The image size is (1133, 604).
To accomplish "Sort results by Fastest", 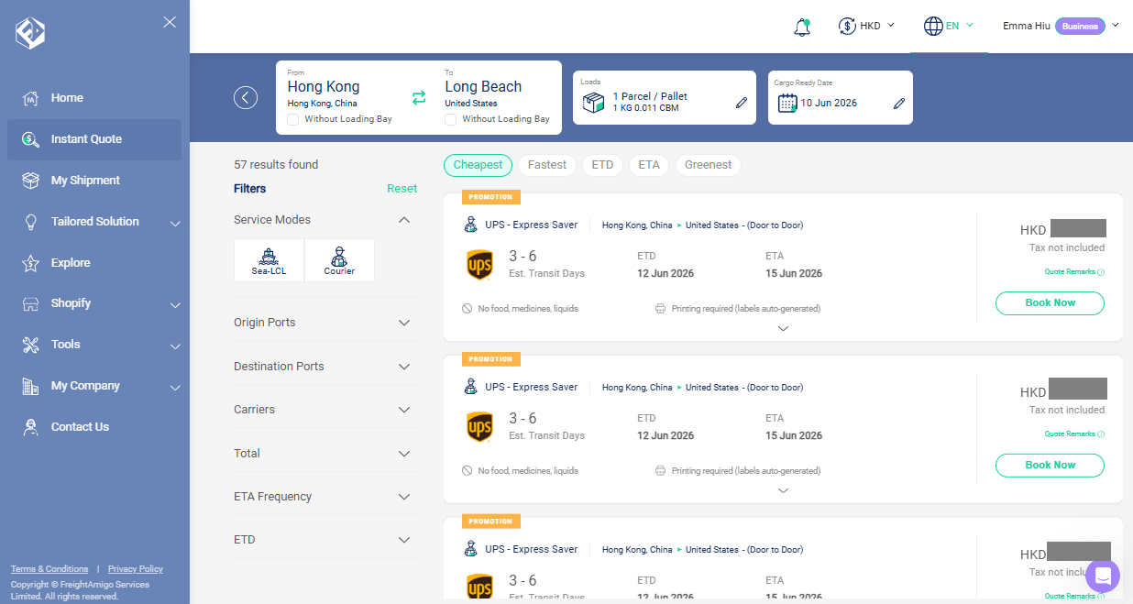I will (x=547, y=165).
